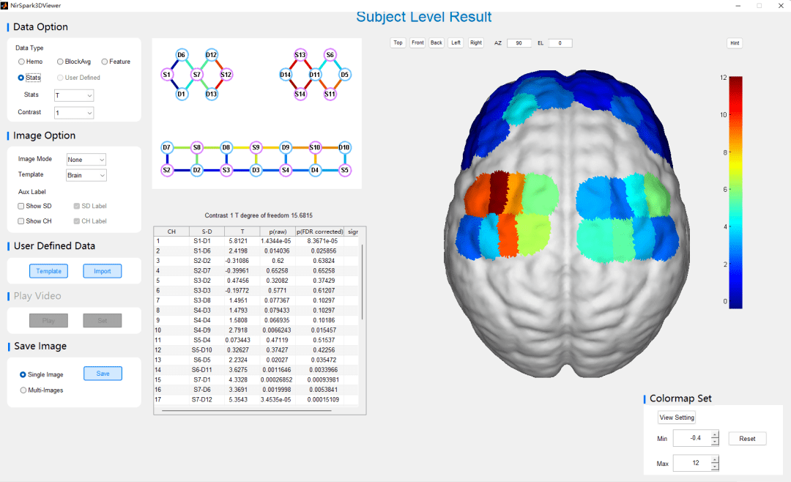Click the Import button
Image resolution: width=791 pixels, height=482 pixels.
pyautogui.click(x=103, y=271)
